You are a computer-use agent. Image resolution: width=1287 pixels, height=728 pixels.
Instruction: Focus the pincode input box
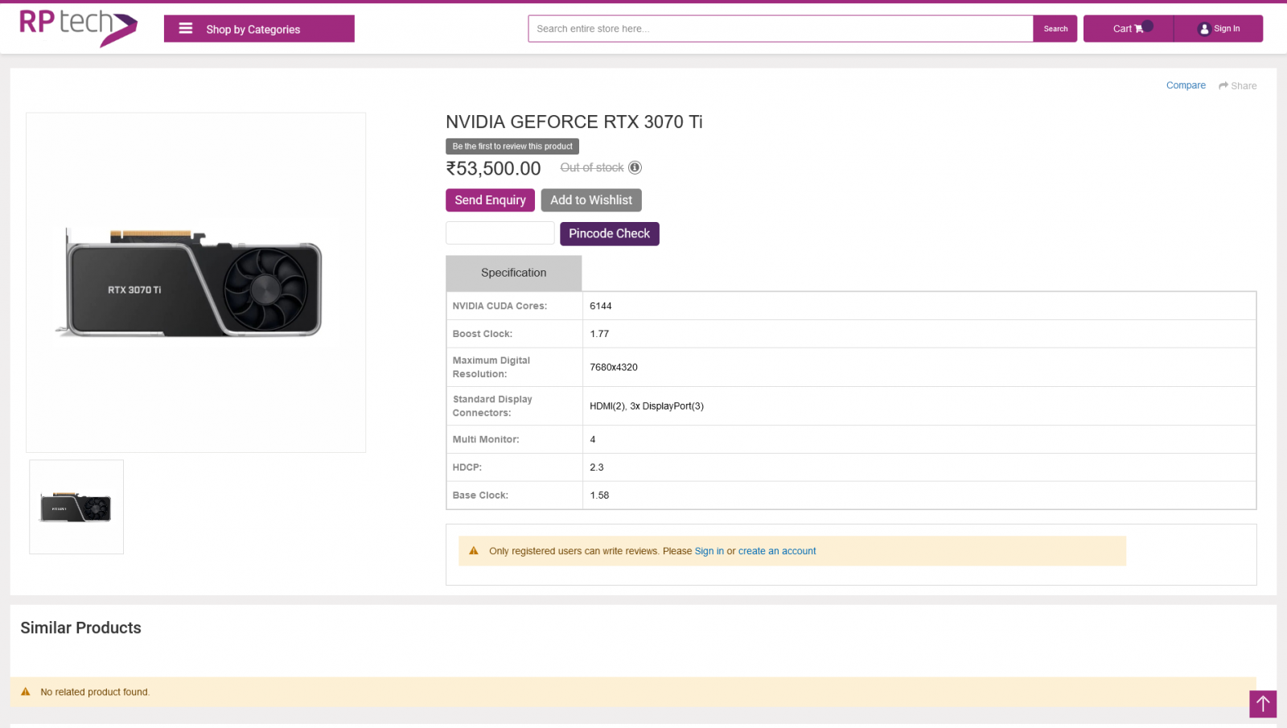(x=500, y=233)
